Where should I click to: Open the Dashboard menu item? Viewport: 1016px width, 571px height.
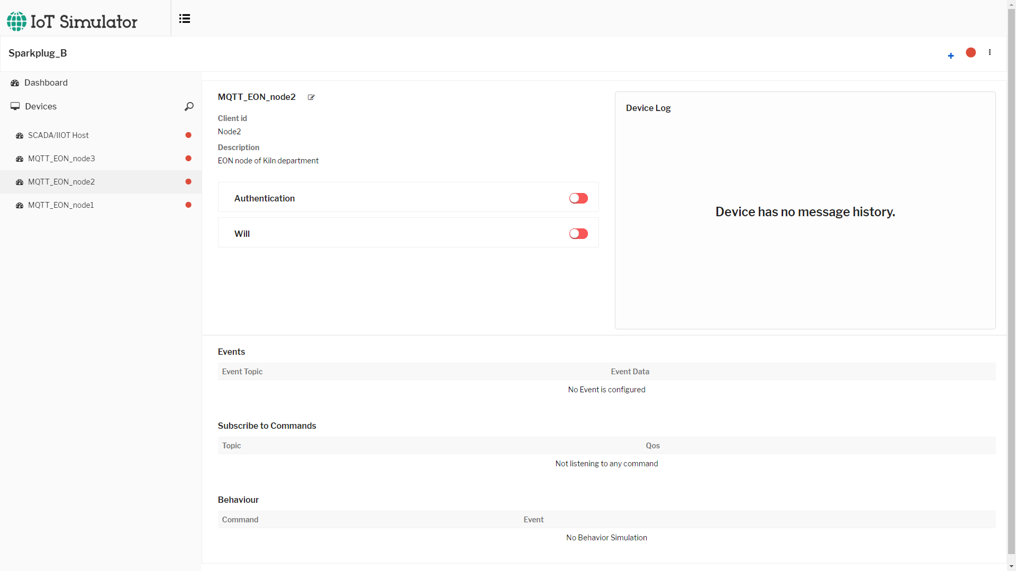click(x=46, y=83)
